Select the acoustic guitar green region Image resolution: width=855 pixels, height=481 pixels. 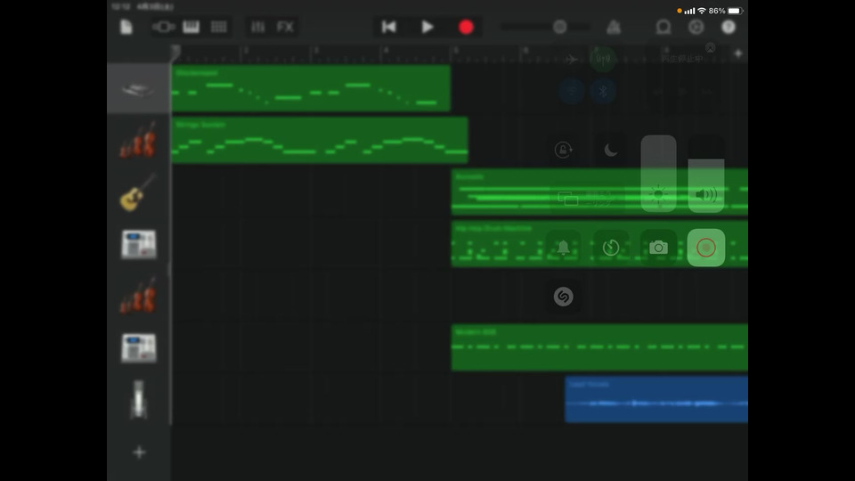tap(599, 192)
